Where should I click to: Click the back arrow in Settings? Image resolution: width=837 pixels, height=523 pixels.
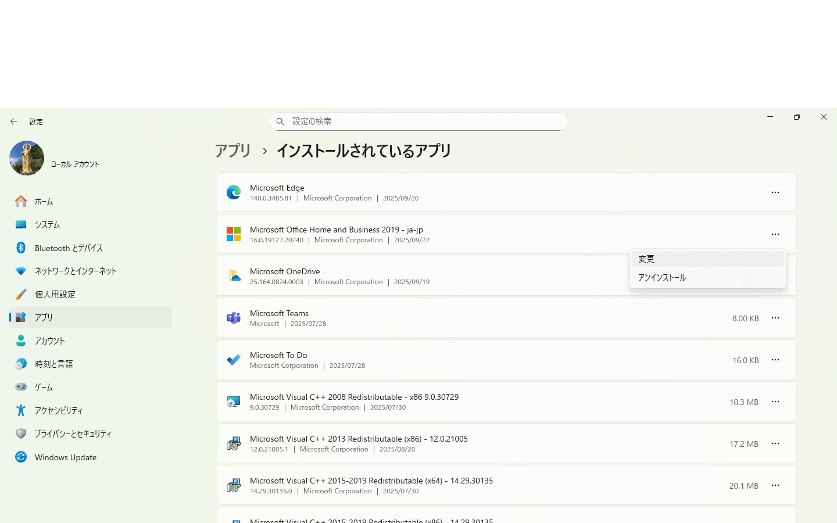tap(14, 121)
